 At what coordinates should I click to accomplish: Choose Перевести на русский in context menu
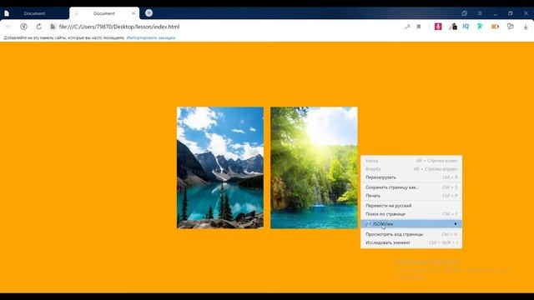pyautogui.click(x=411, y=206)
